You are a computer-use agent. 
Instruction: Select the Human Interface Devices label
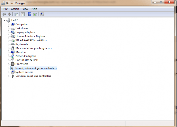pyautogui.click(x=30, y=36)
